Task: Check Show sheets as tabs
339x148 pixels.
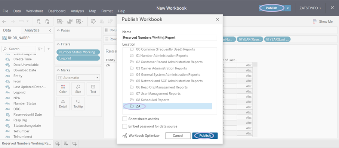Action: (x=124, y=119)
